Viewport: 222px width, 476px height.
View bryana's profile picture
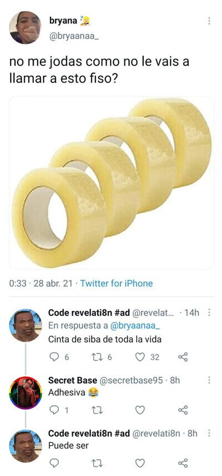[25, 28]
